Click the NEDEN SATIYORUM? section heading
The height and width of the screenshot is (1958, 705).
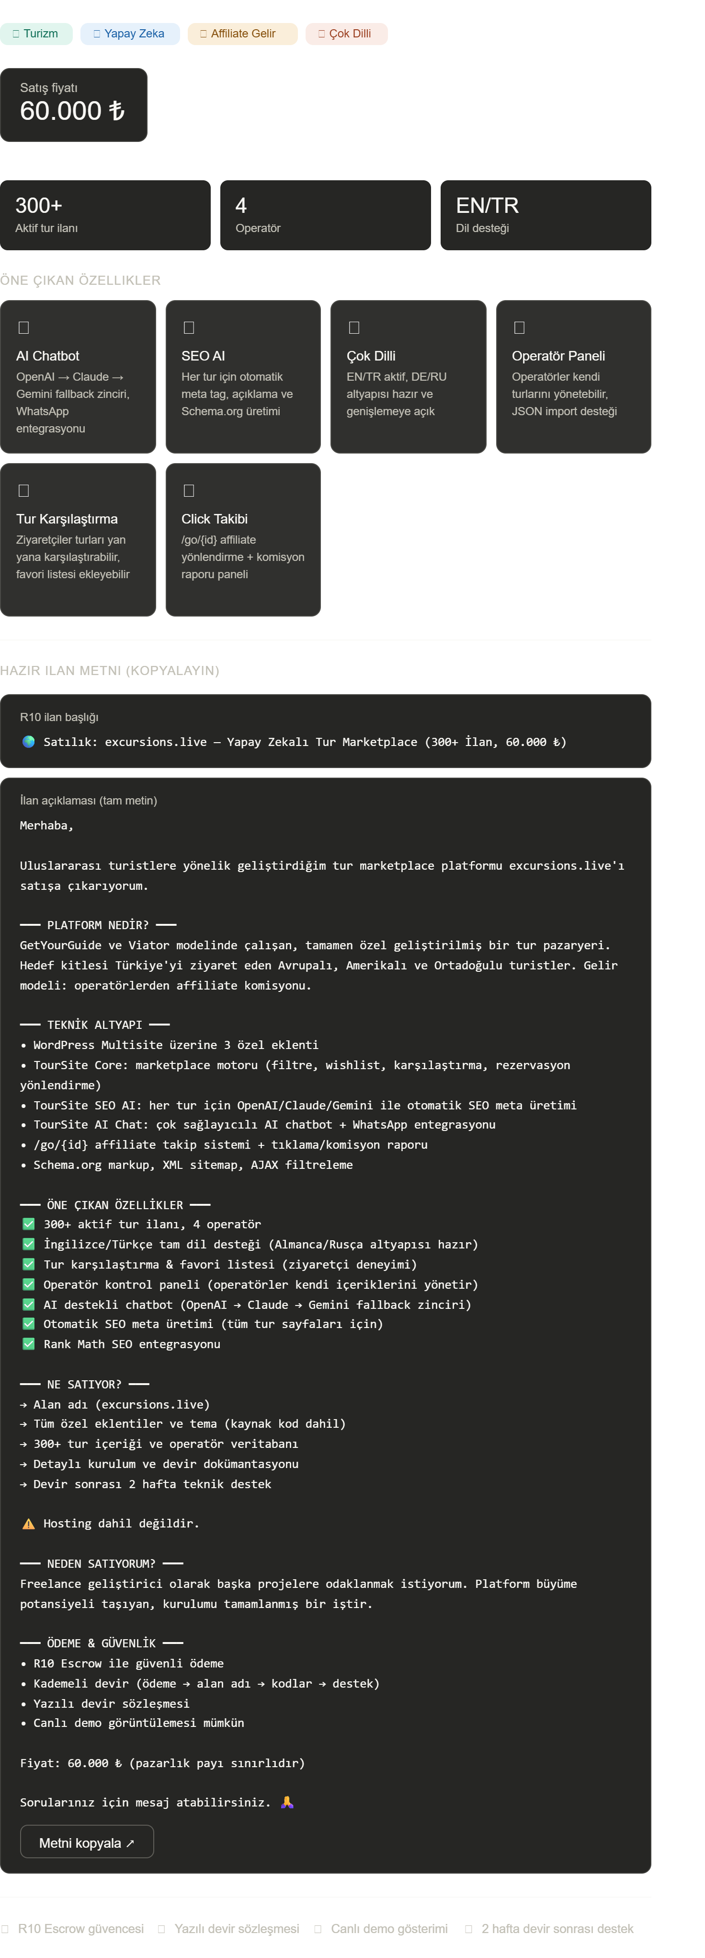click(101, 1563)
